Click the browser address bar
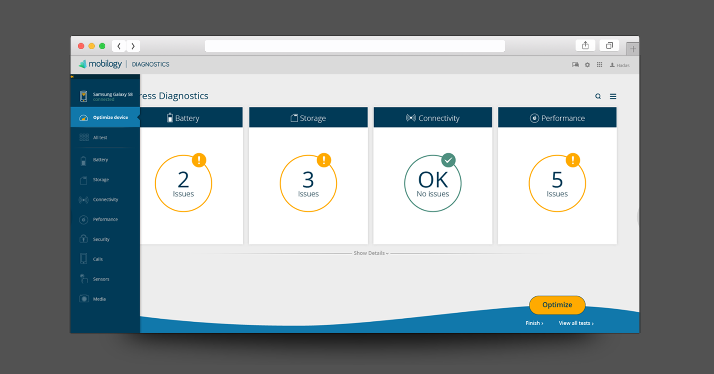The width and height of the screenshot is (714, 374). tap(355, 46)
